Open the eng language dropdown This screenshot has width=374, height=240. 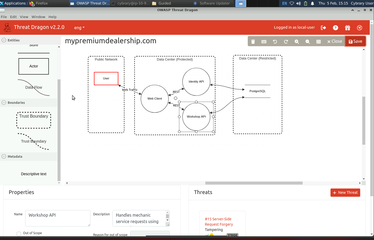[x=79, y=28]
